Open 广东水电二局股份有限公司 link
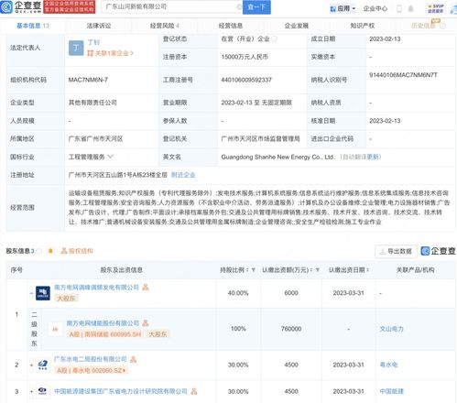Screen dimensions: 457x403 click(x=91, y=359)
